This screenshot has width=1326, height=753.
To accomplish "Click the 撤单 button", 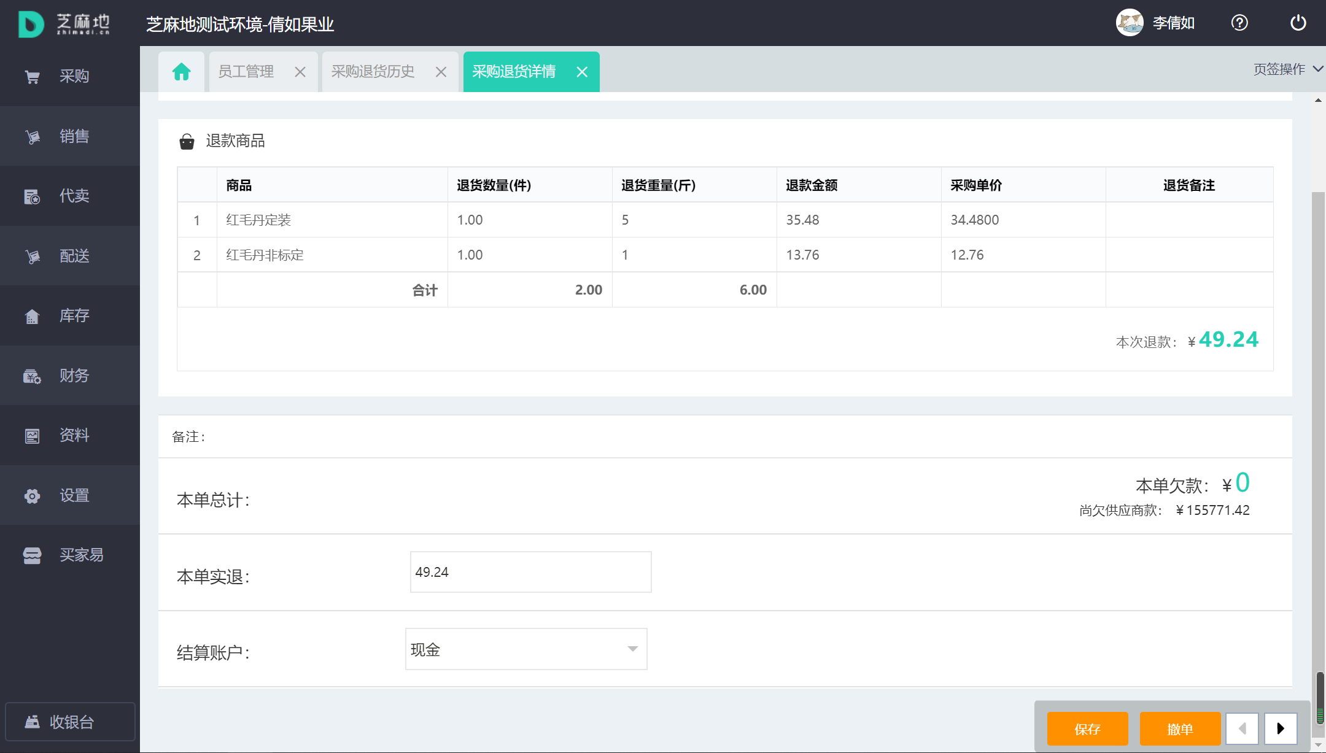I will [1180, 728].
